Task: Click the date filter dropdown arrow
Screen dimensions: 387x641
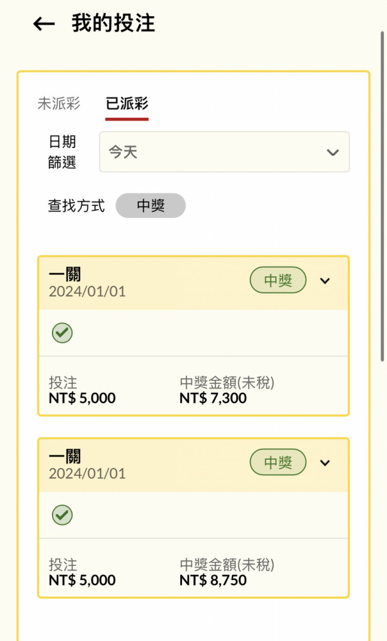Action: pyautogui.click(x=333, y=153)
